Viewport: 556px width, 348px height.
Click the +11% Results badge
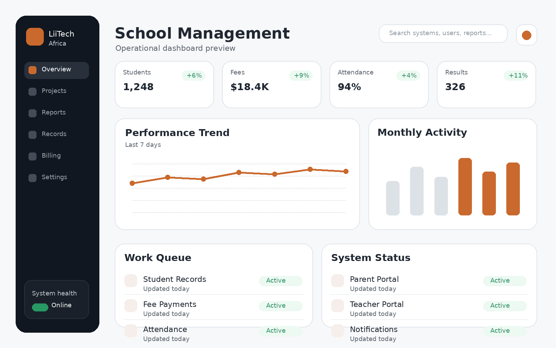(516, 76)
